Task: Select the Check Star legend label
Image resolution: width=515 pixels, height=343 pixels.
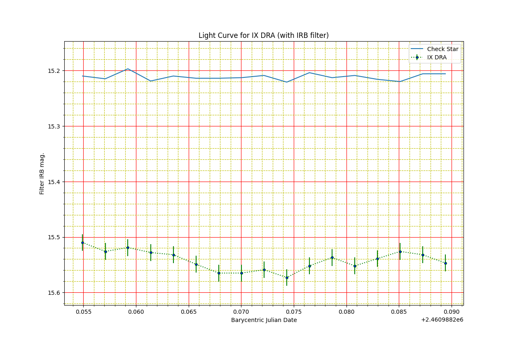Action: (442, 49)
